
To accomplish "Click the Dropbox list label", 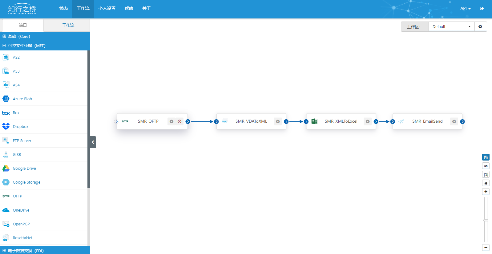I will pos(21,126).
